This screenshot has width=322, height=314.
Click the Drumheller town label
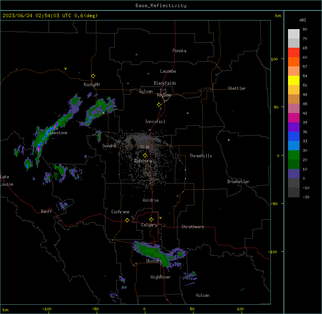238,182
